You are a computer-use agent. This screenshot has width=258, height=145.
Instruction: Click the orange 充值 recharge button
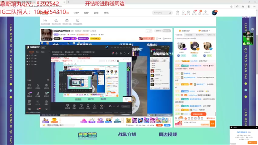159,125
